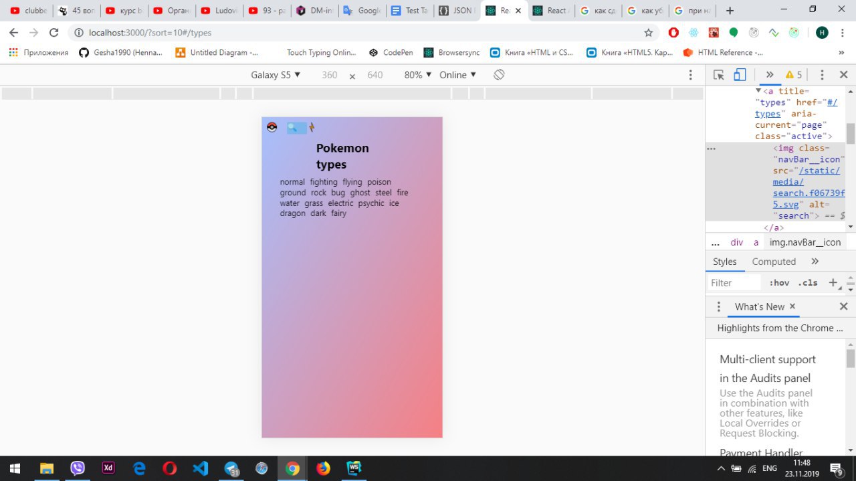Click the Pokeball home icon in the app navbar
This screenshot has width=856, height=481.
pos(272,127)
